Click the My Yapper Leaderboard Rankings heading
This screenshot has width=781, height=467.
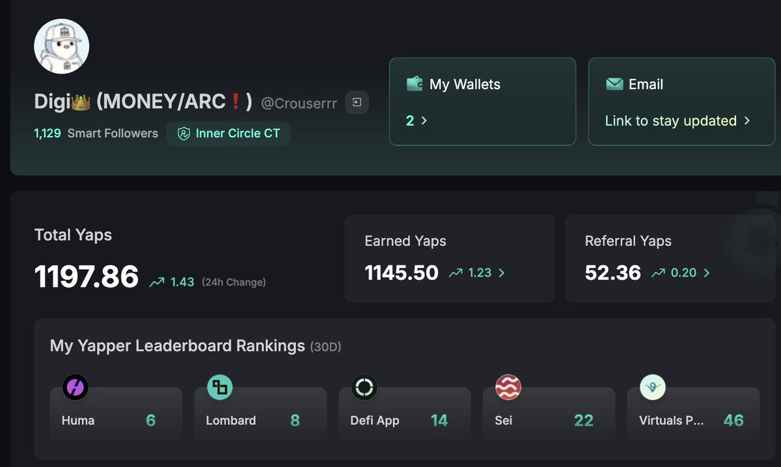tap(178, 345)
